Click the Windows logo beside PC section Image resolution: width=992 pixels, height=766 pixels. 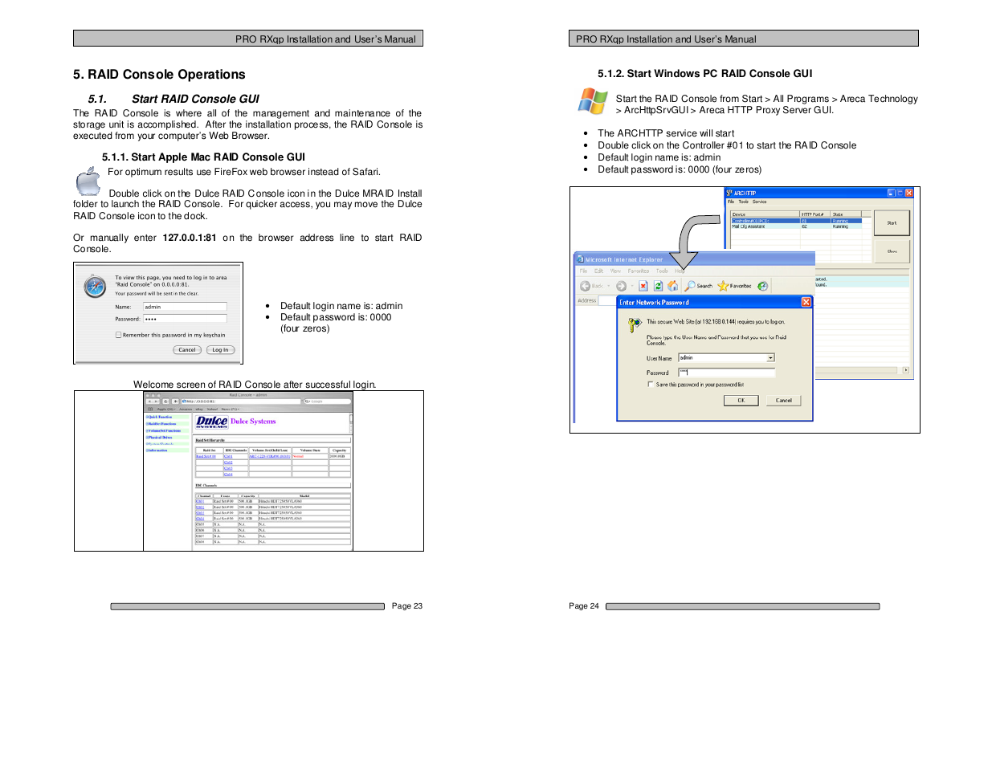click(x=593, y=102)
